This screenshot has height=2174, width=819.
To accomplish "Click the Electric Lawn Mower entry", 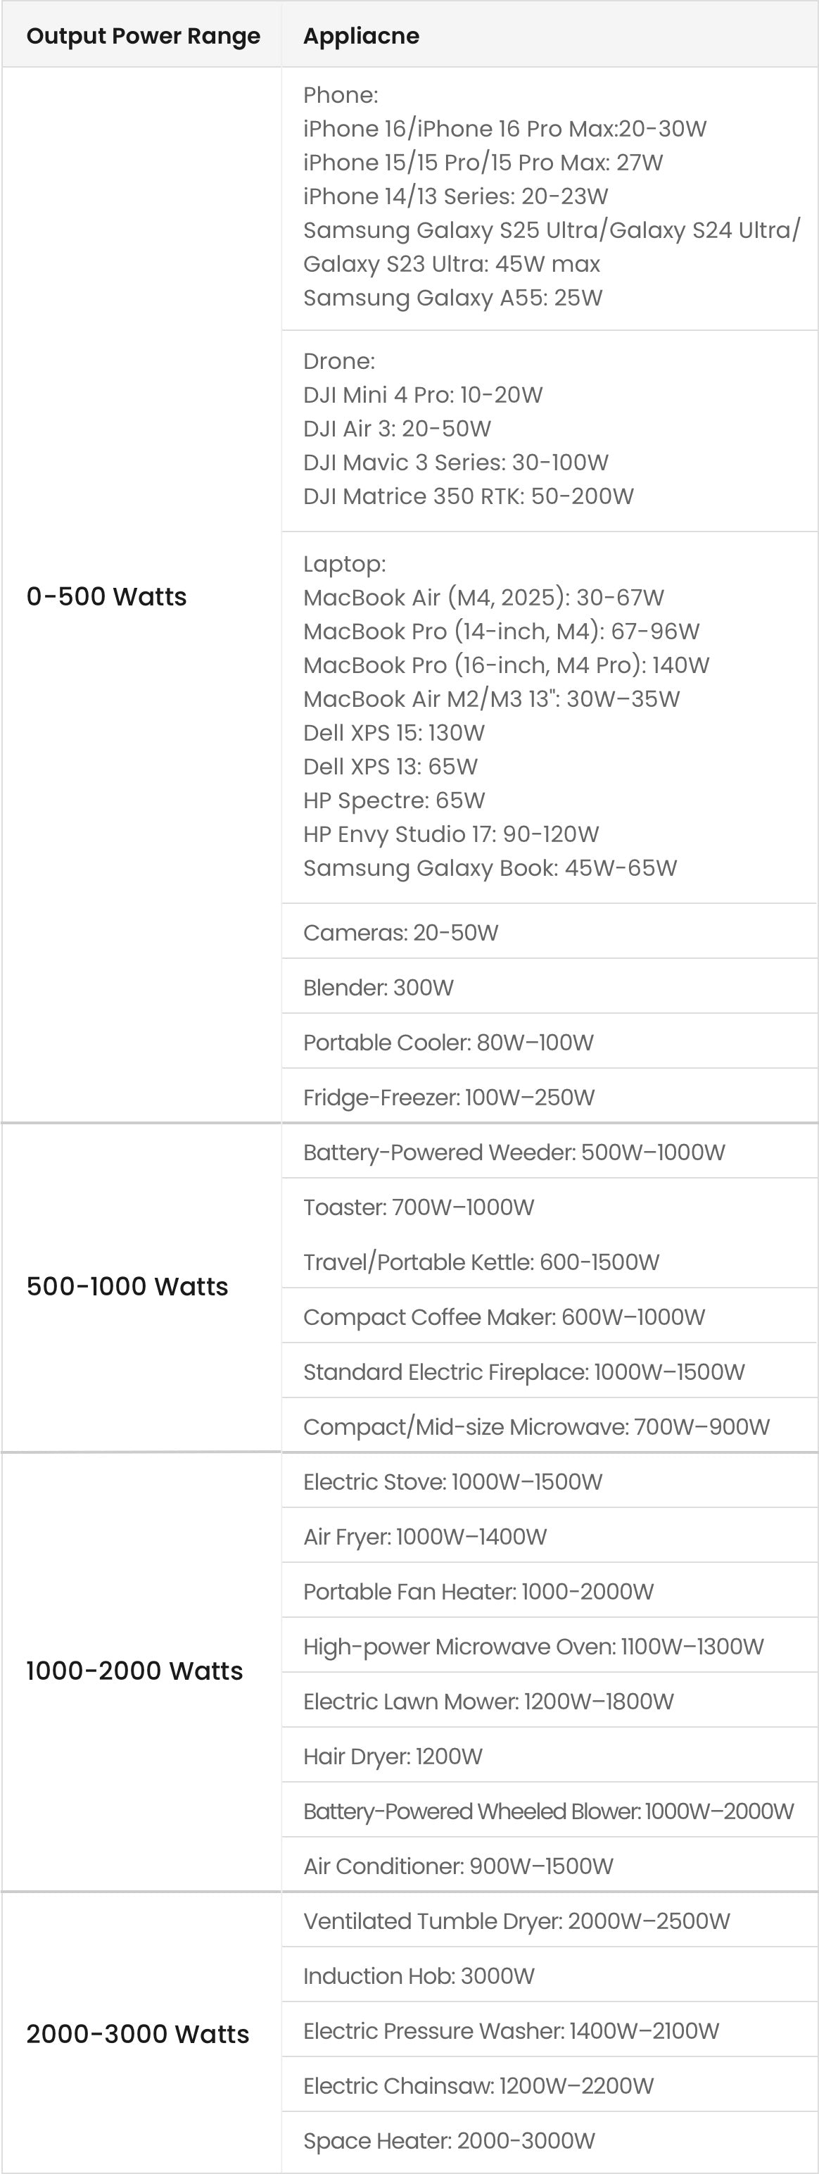I will (488, 1700).
